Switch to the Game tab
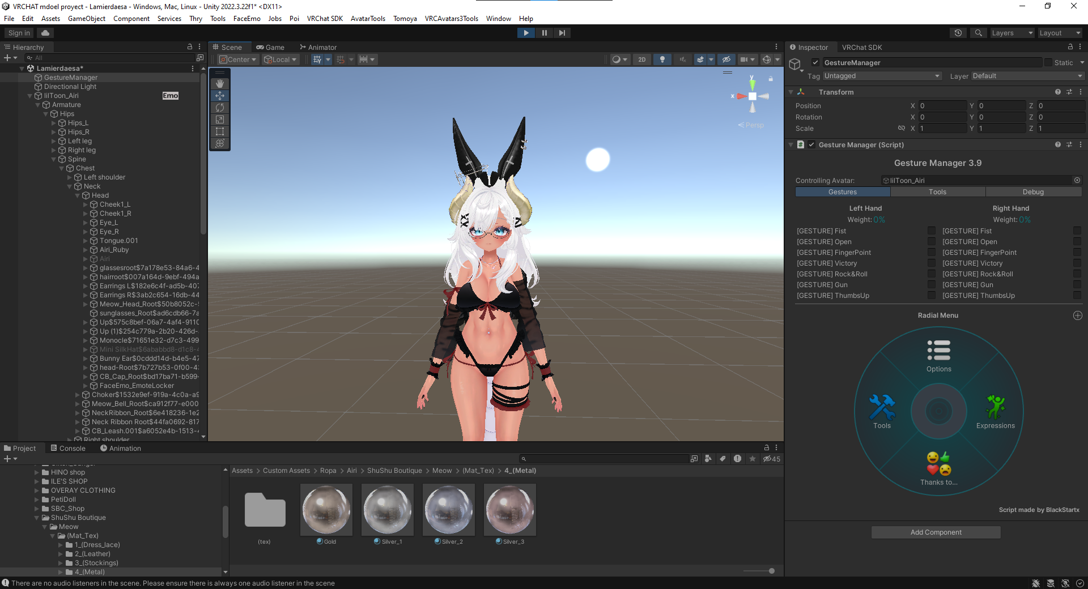This screenshot has width=1088, height=589. (270, 47)
